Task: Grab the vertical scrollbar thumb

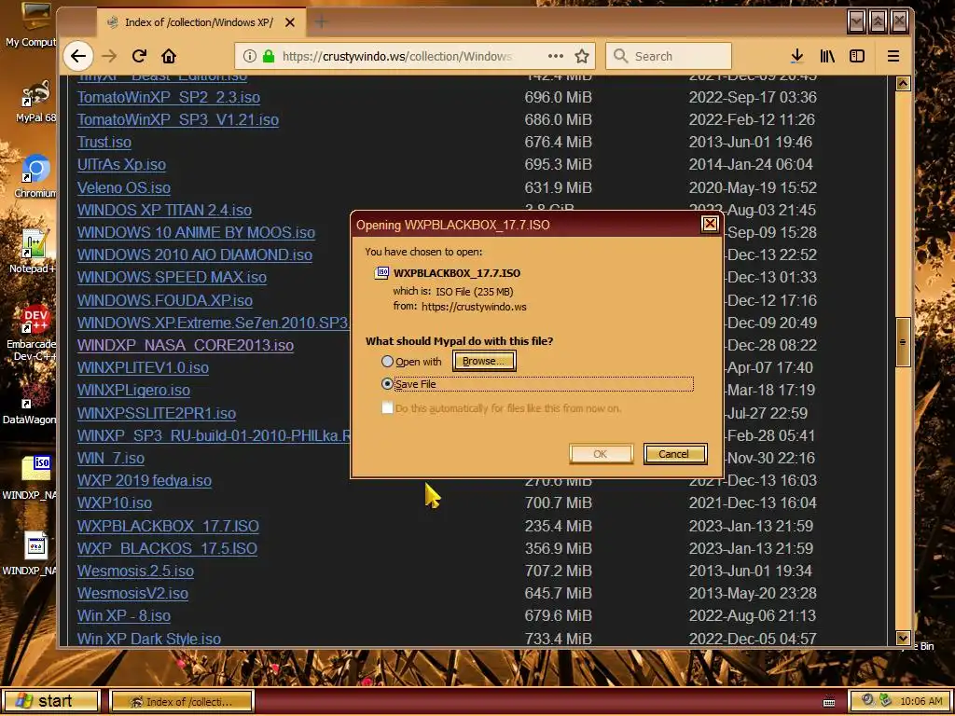Action: click(903, 342)
